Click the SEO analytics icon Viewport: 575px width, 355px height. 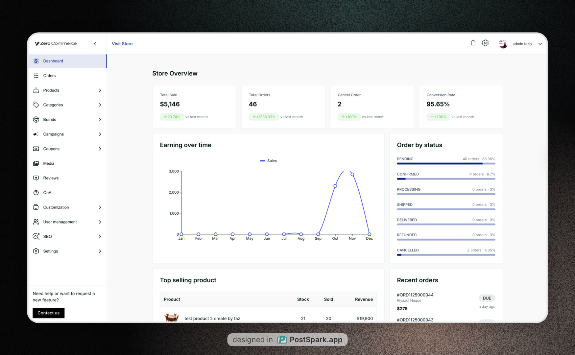36,236
